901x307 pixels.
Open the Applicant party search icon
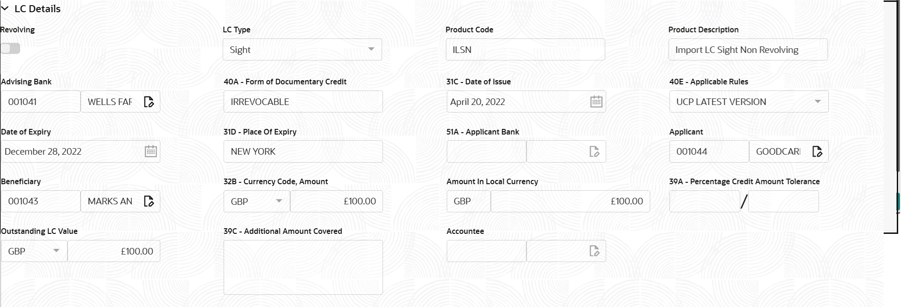[818, 151]
